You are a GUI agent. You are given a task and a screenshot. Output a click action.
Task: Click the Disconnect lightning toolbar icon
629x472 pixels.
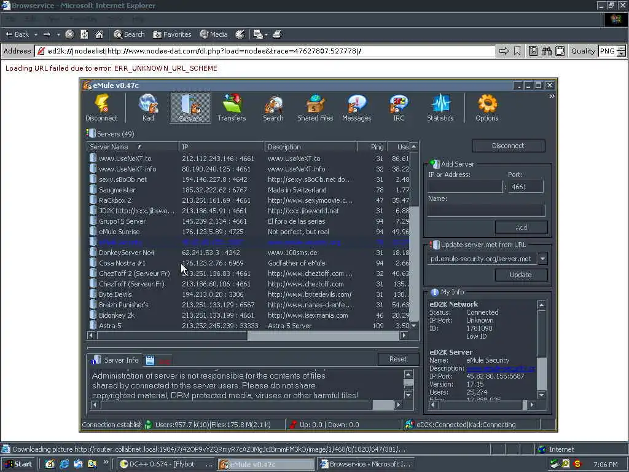pos(101,108)
